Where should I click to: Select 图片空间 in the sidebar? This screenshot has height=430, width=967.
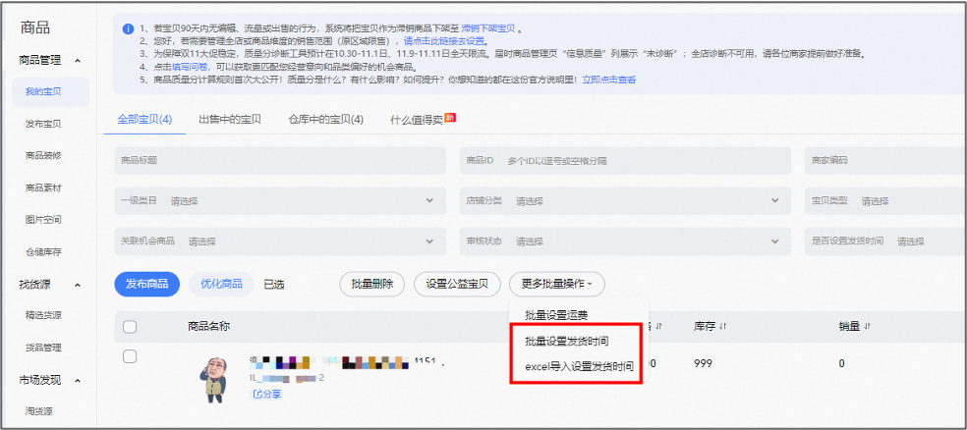43,220
